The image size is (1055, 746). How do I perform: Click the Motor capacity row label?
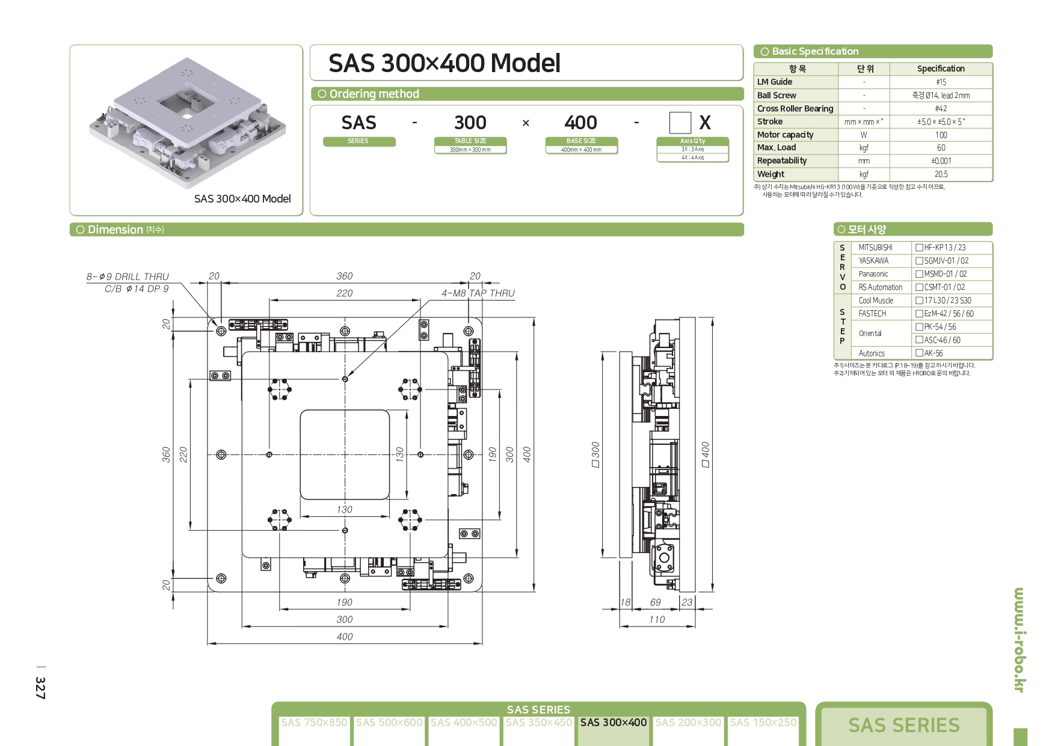coord(785,135)
